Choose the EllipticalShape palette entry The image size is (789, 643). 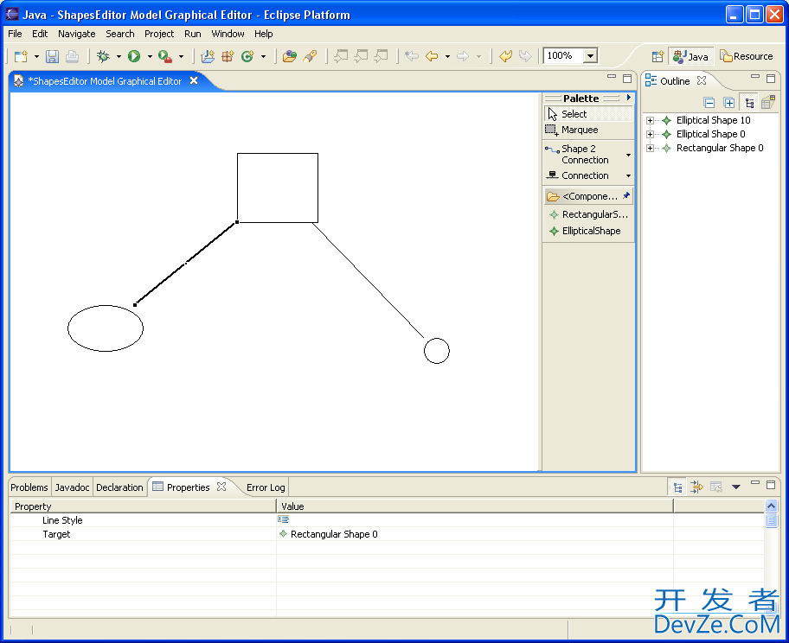click(590, 231)
